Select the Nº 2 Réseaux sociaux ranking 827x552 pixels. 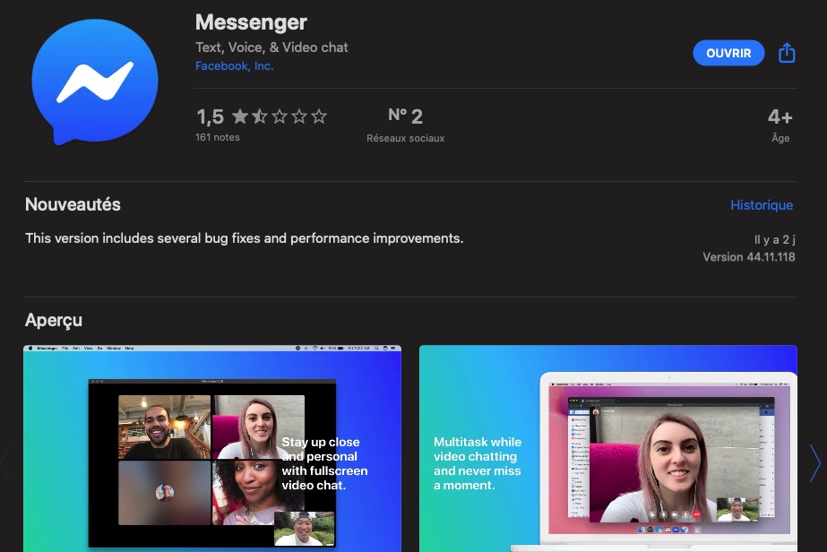tap(405, 125)
